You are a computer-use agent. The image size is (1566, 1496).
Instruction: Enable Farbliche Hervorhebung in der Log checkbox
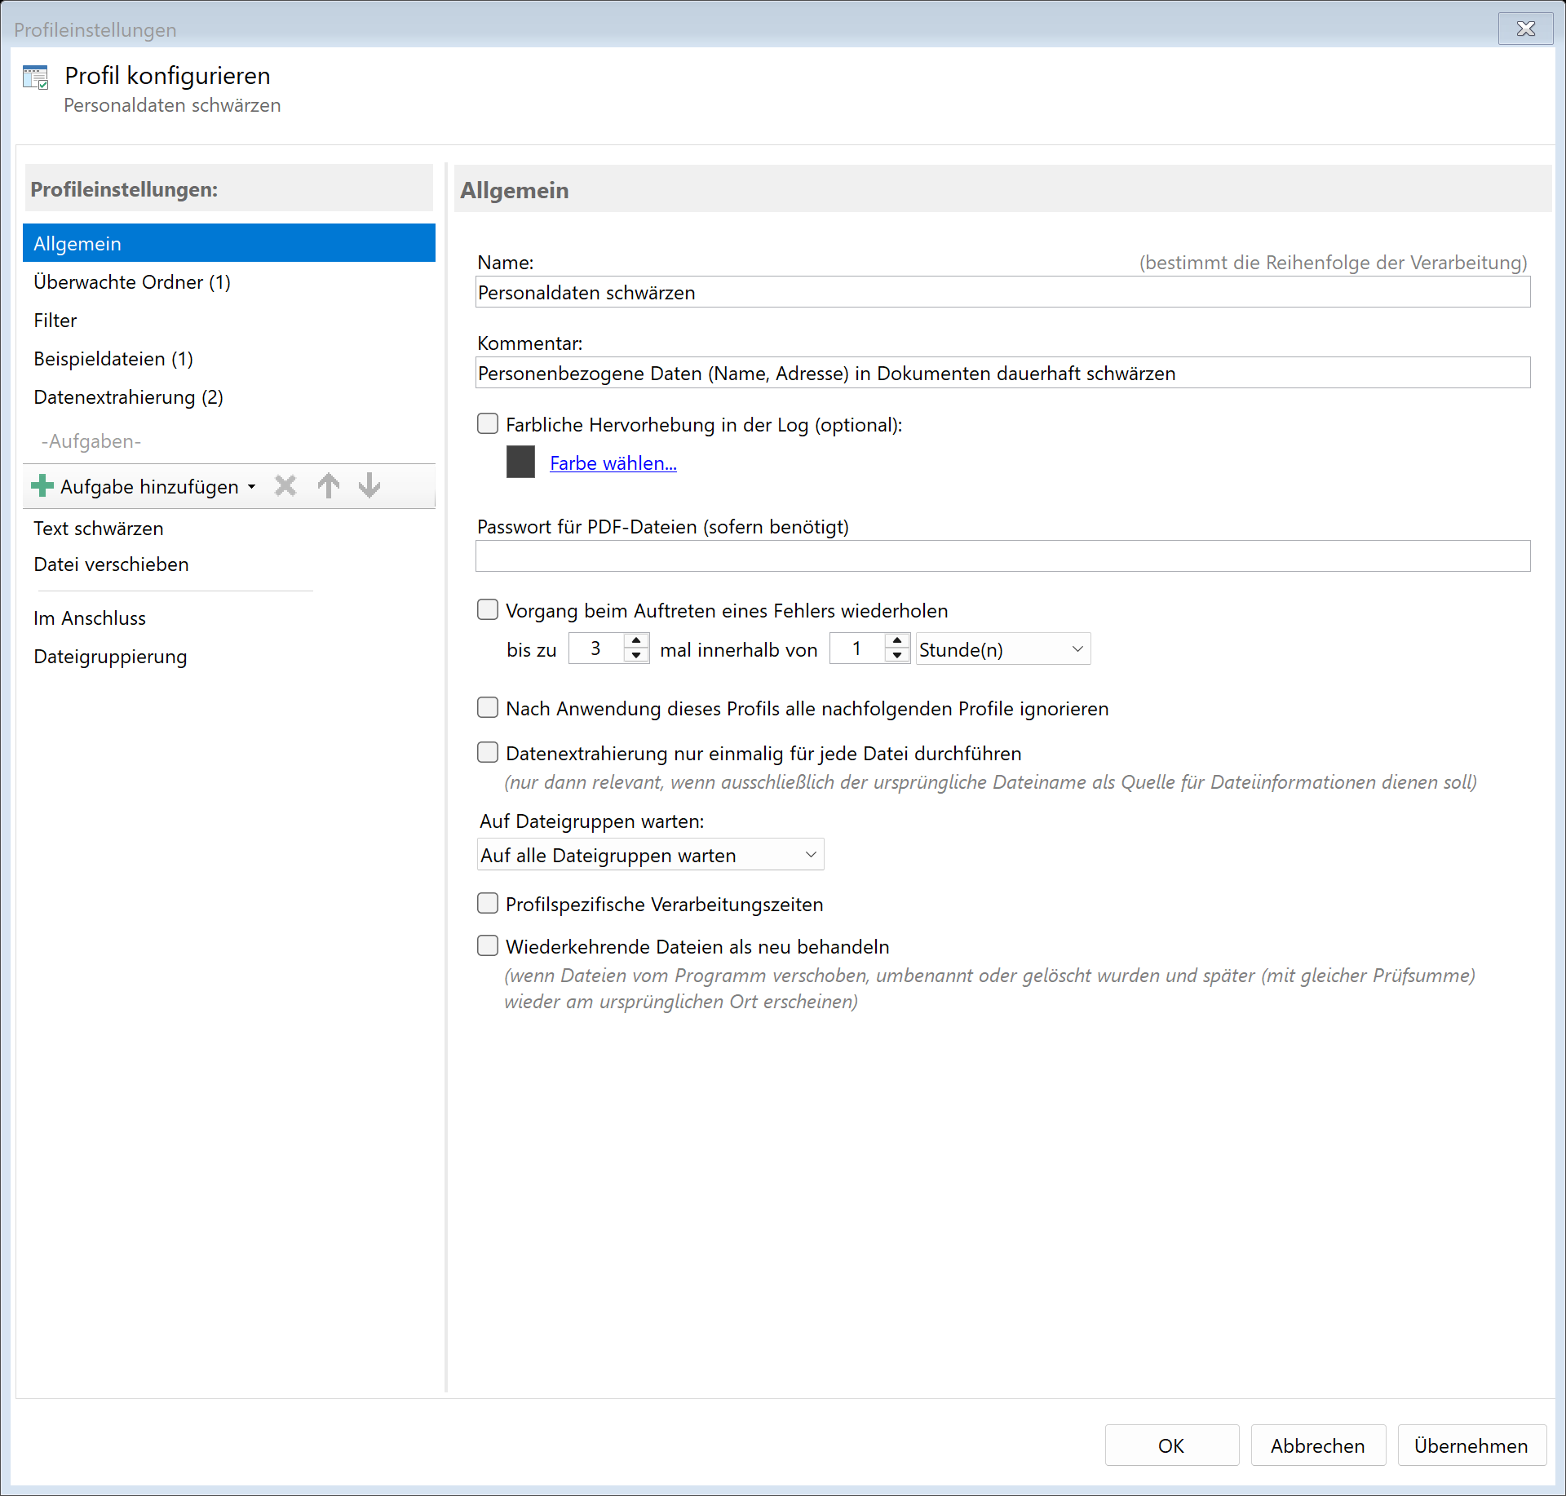(488, 423)
